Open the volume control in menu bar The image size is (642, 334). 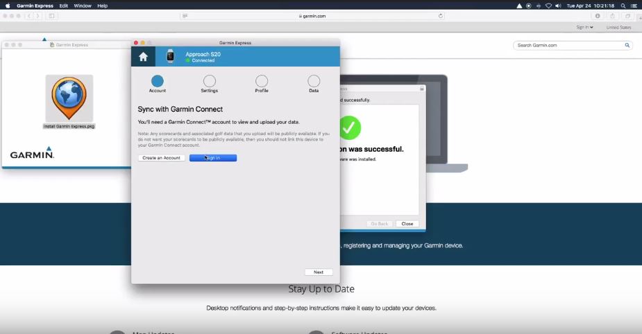coord(558,6)
